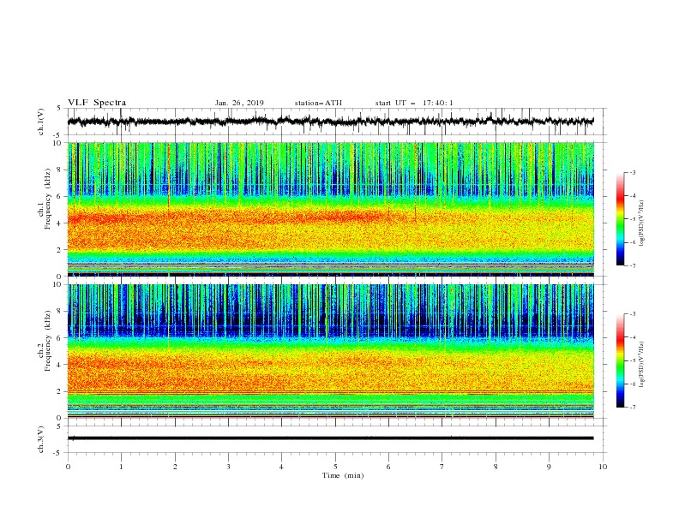Click the "station=ATH" label
The width and height of the screenshot is (679, 524).
[318, 103]
